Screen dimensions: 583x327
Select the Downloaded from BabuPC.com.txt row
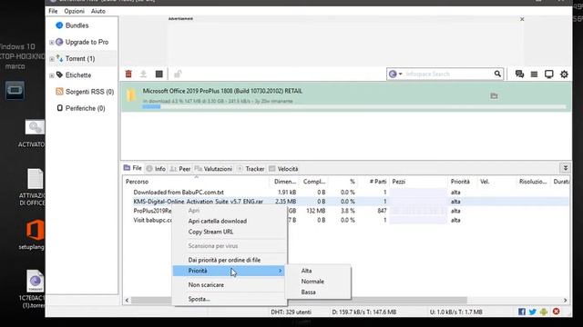[346, 193]
